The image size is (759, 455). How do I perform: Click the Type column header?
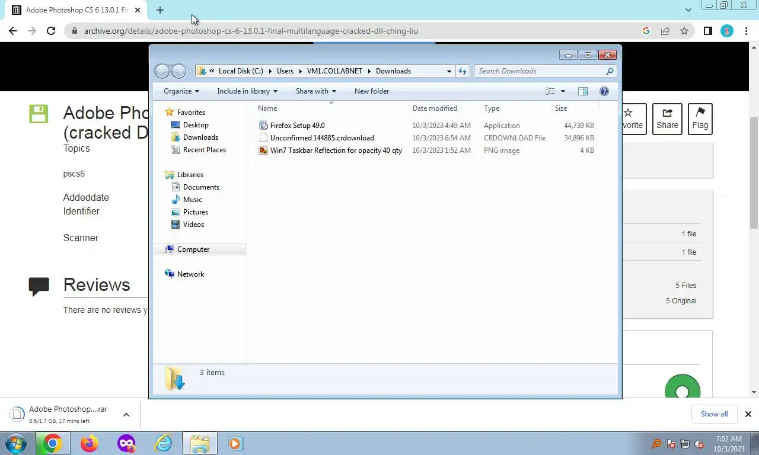coord(516,108)
